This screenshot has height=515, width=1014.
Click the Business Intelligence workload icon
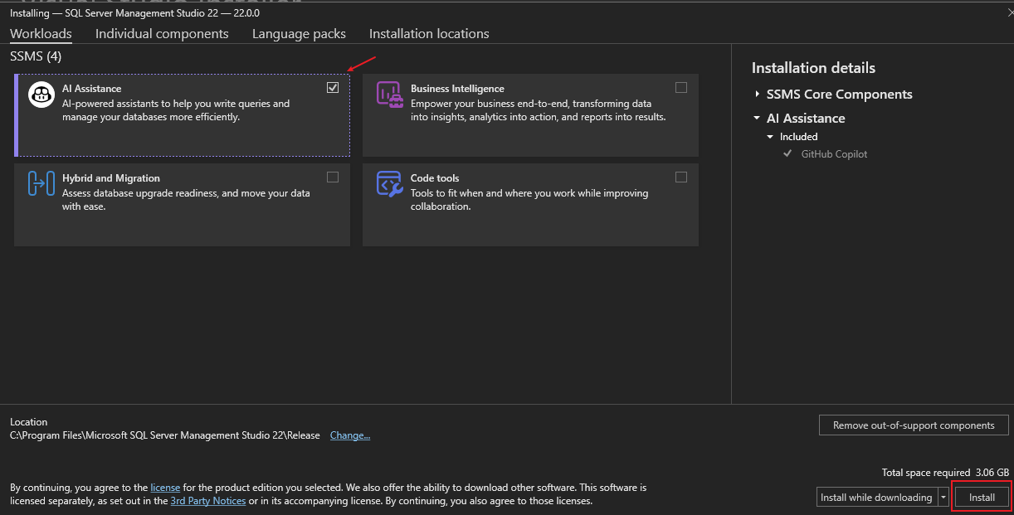point(390,95)
